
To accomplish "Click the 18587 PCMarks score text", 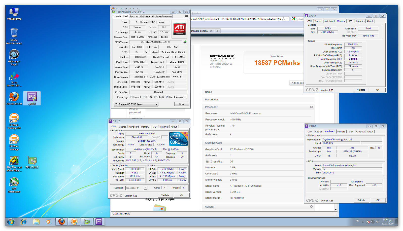I will (x=277, y=63).
